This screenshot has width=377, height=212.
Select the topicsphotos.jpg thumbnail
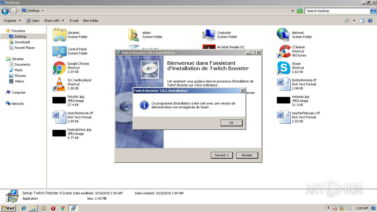pos(59,133)
